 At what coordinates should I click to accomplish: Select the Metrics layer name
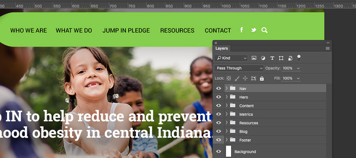click(x=246, y=115)
